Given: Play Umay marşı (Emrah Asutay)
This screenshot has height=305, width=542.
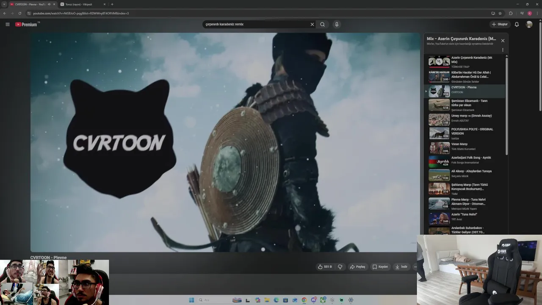Looking at the screenshot, I should pyautogui.click(x=465, y=119).
